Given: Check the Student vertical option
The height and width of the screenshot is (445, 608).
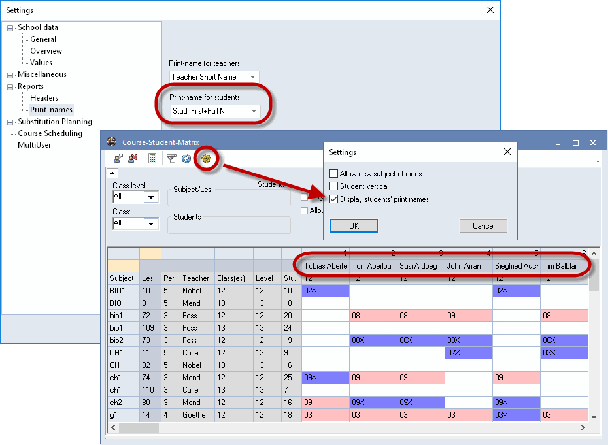Looking at the screenshot, I should [x=334, y=186].
